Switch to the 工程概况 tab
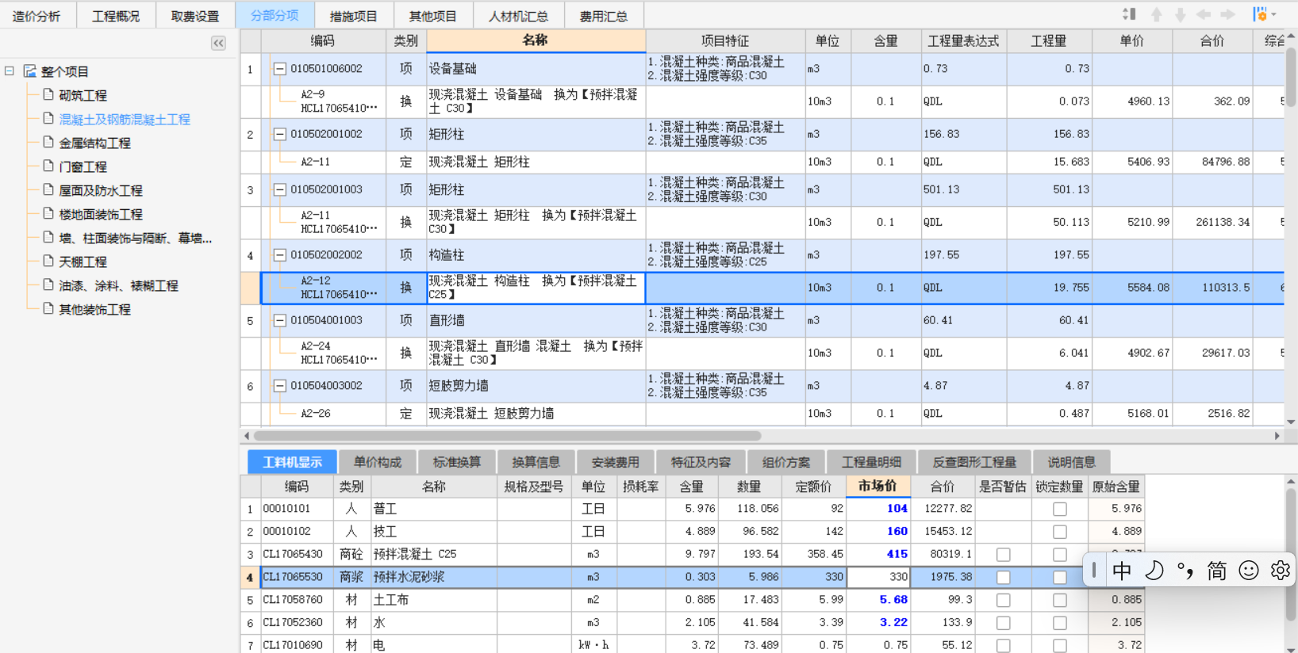1298x653 pixels. pyautogui.click(x=116, y=16)
